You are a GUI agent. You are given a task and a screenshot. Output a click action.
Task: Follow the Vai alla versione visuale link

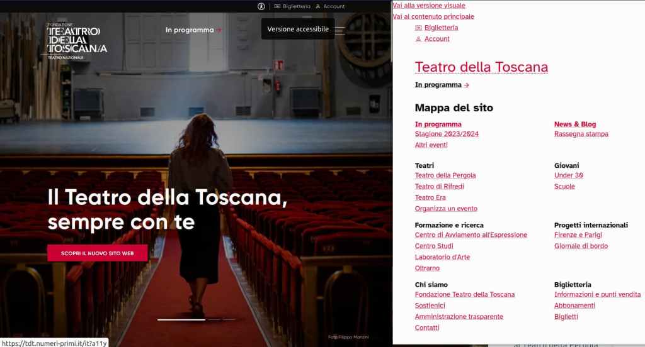pyautogui.click(x=429, y=6)
